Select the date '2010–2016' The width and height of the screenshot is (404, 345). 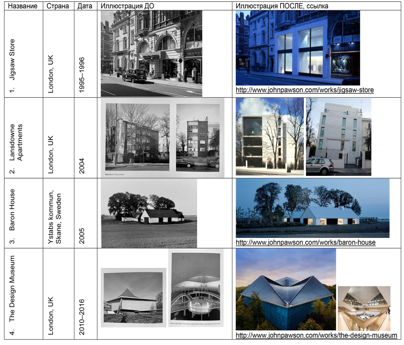point(82,317)
